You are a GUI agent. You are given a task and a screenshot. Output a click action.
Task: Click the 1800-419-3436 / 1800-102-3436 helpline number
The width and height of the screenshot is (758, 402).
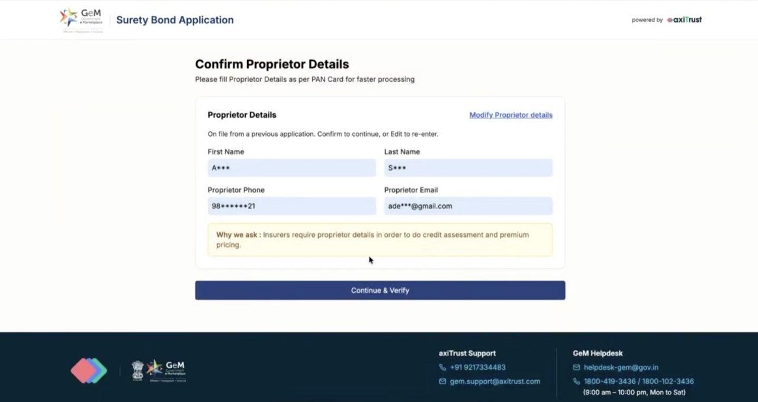pos(638,381)
